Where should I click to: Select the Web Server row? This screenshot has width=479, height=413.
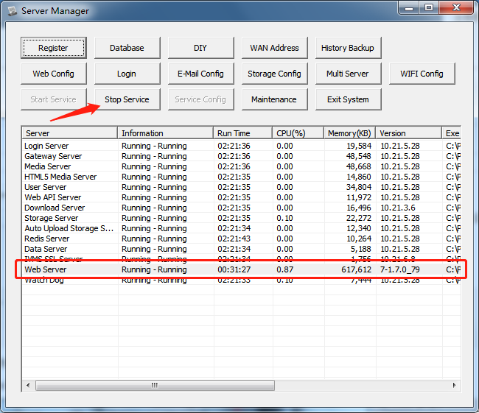coord(241,270)
